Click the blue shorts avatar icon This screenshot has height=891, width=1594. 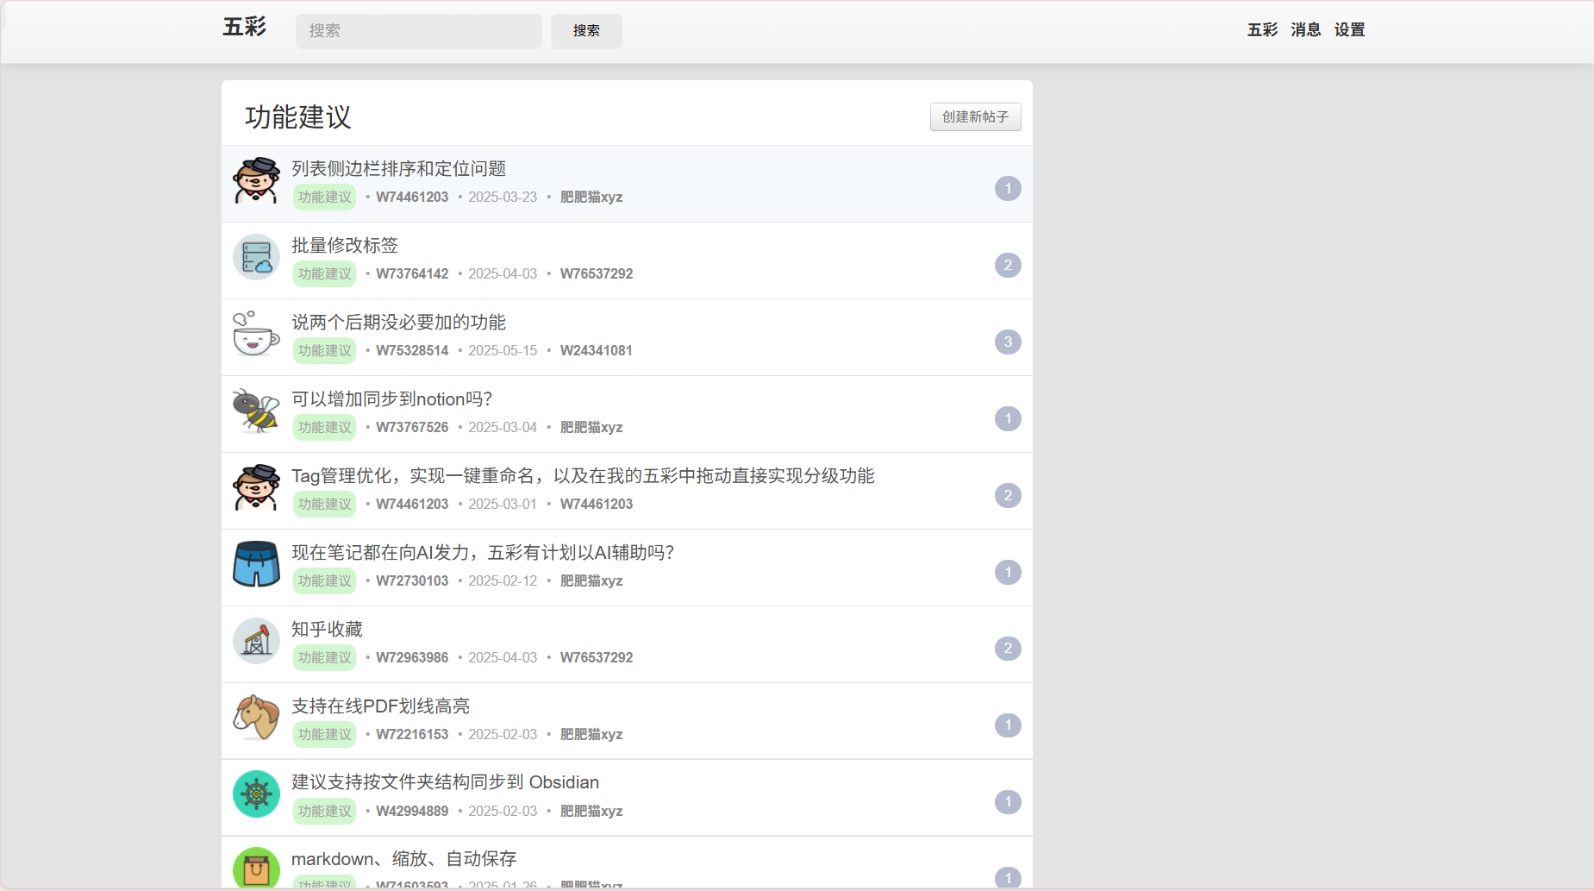(x=256, y=564)
